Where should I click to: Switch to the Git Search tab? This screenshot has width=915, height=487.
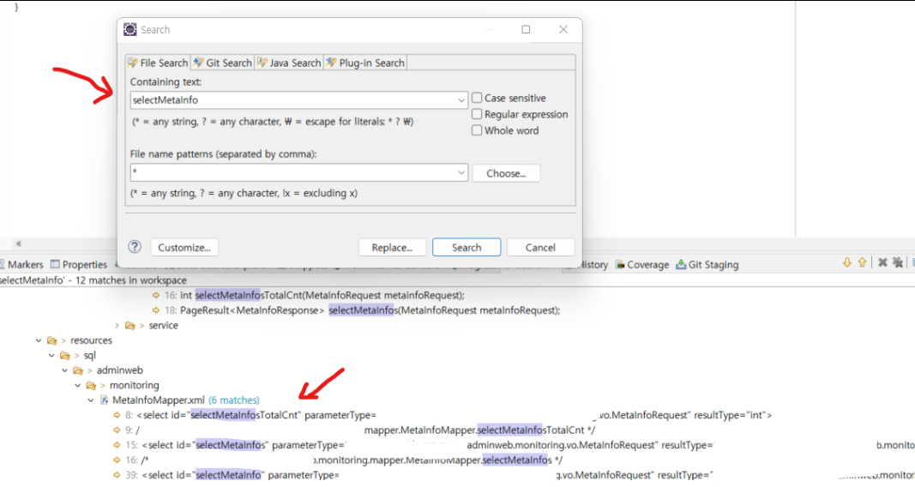(x=222, y=63)
